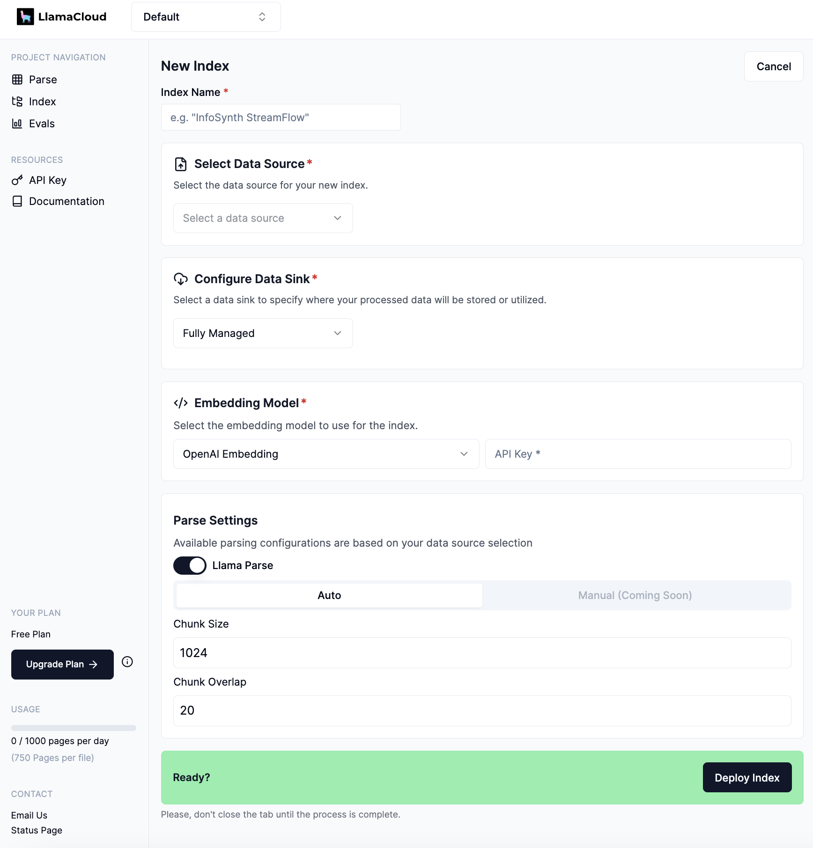Click the Manual (Coming Soon) tab
Screen dimensions: 813x848
(635, 595)
